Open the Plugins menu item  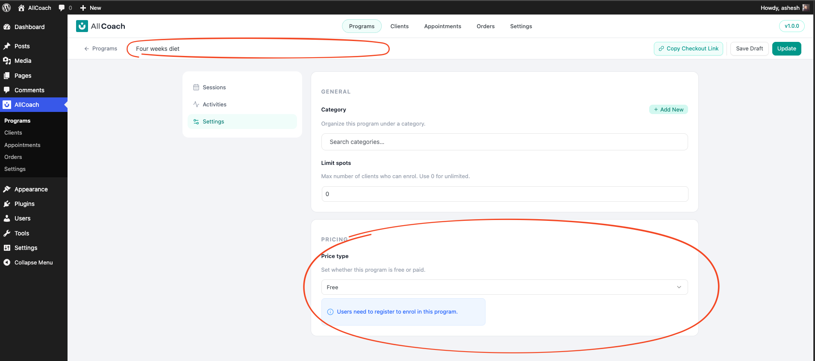pyautogui.click(x=34, y=204)
